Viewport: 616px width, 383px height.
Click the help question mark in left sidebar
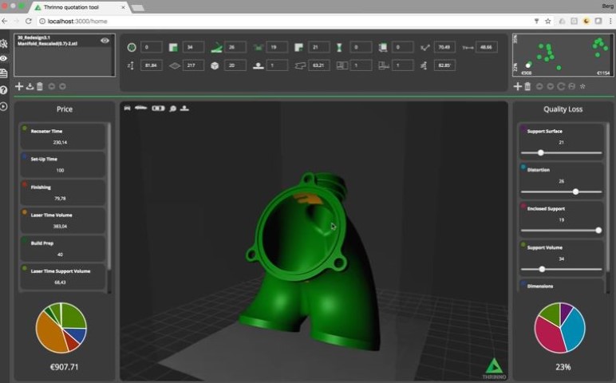click(5, 89)
